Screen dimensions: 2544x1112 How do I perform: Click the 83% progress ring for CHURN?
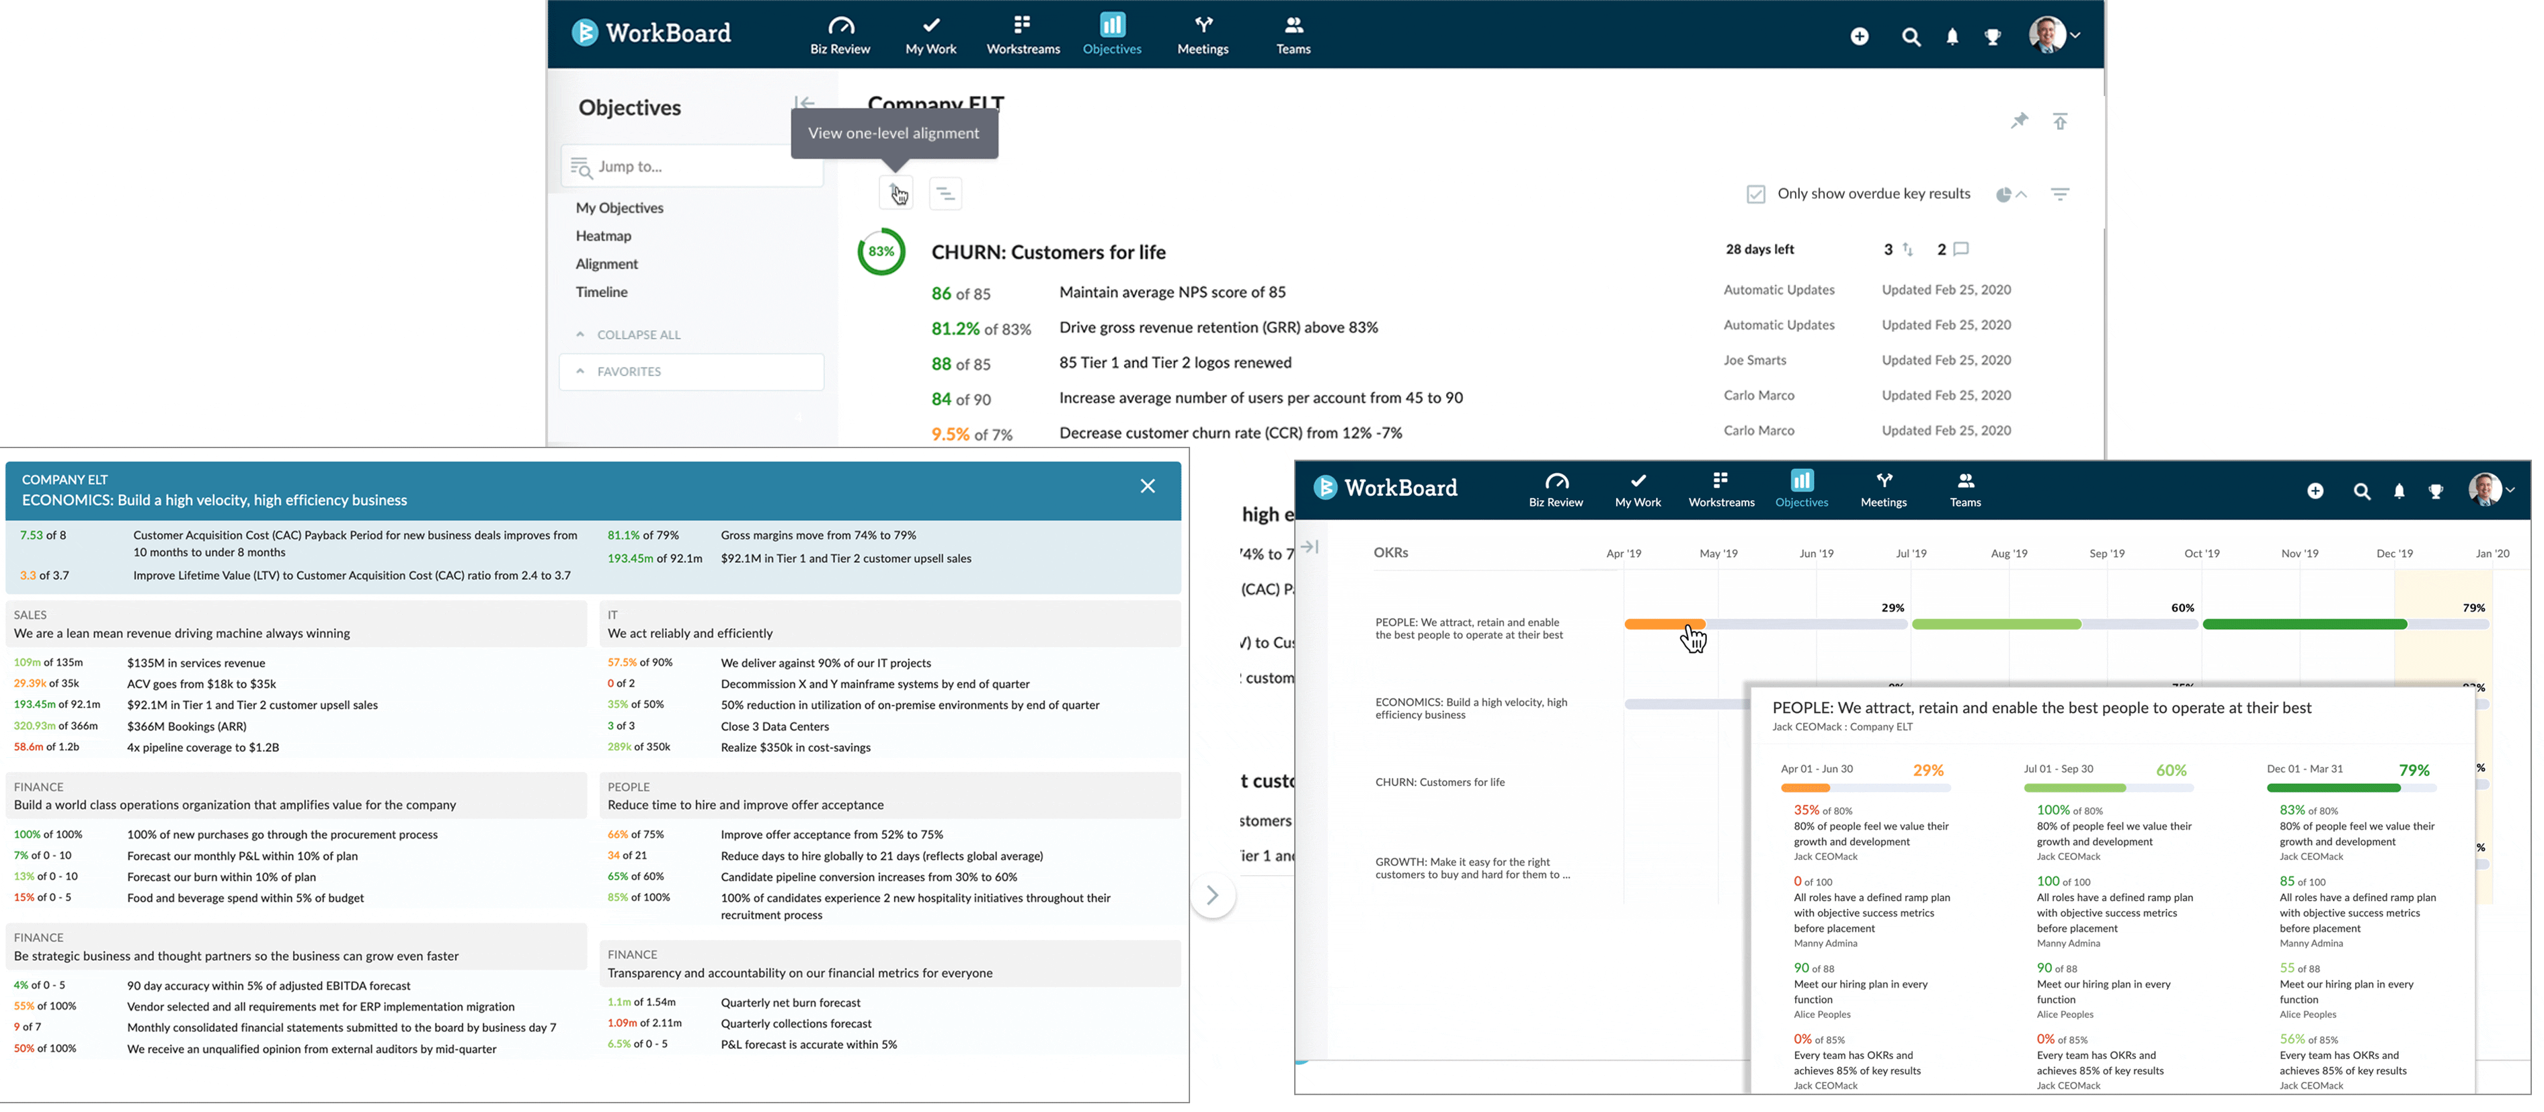pos(881,251)
